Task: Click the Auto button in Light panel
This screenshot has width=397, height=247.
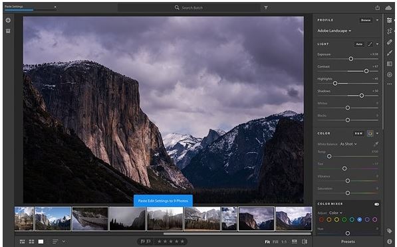Action: (359, 44)
